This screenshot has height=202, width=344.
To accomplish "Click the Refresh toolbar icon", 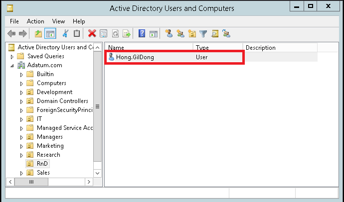I will point(115,34).
